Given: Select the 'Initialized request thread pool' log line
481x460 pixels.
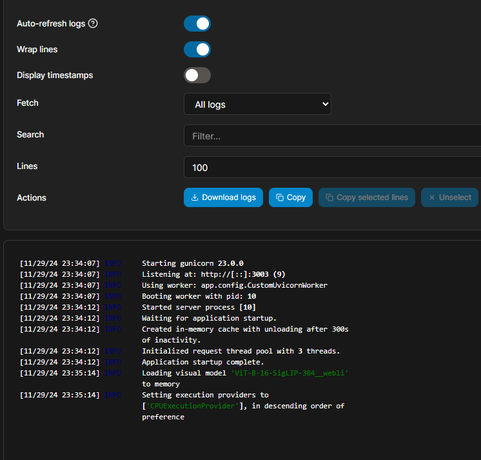Looking at the screenshot, I should (240, 351).
